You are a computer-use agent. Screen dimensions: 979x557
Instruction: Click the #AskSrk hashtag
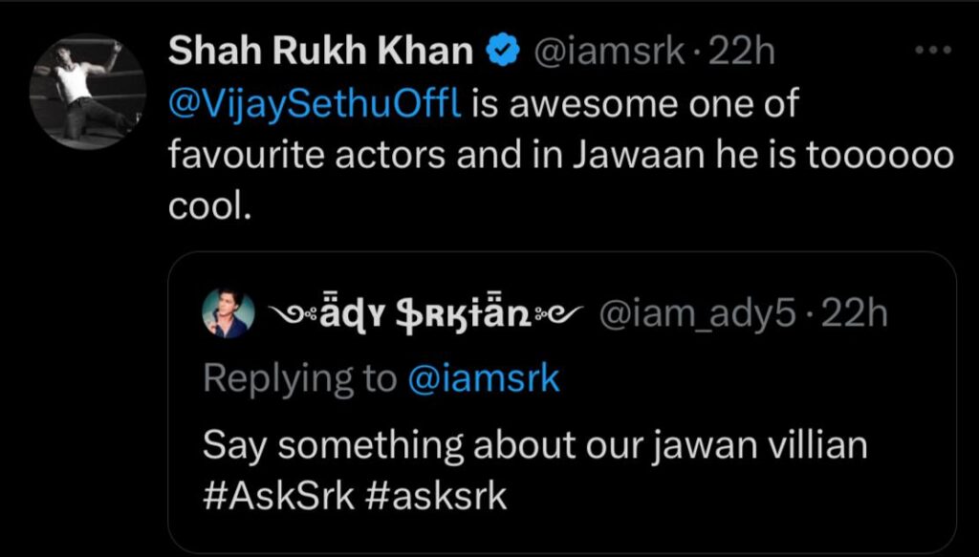pyautogui.click(x=278, y=497)
